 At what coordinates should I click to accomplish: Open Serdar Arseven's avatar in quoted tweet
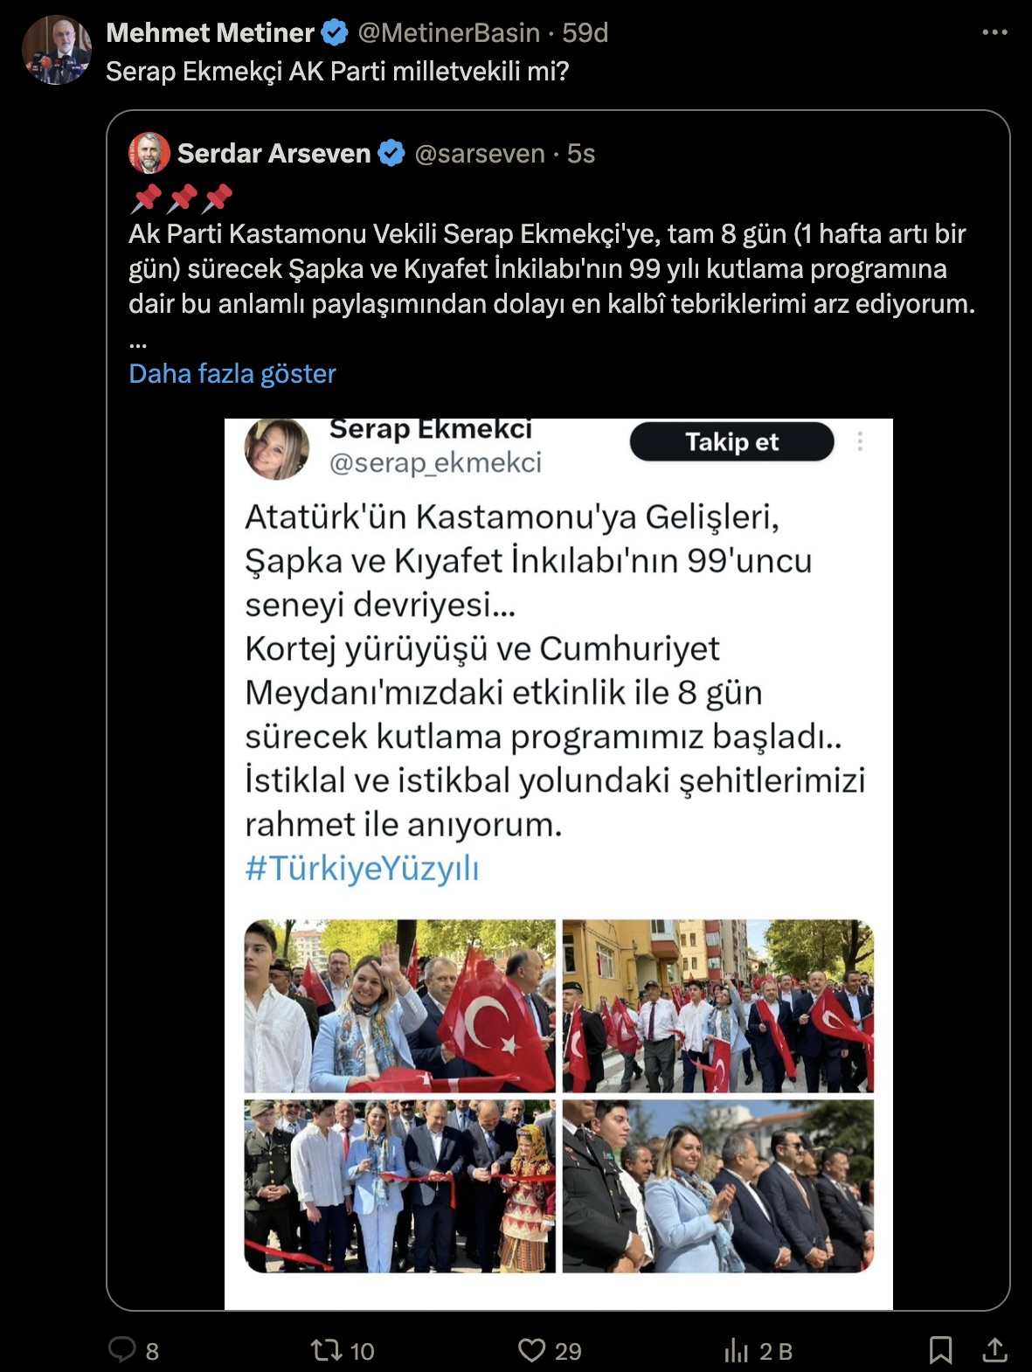pos(149,153)
